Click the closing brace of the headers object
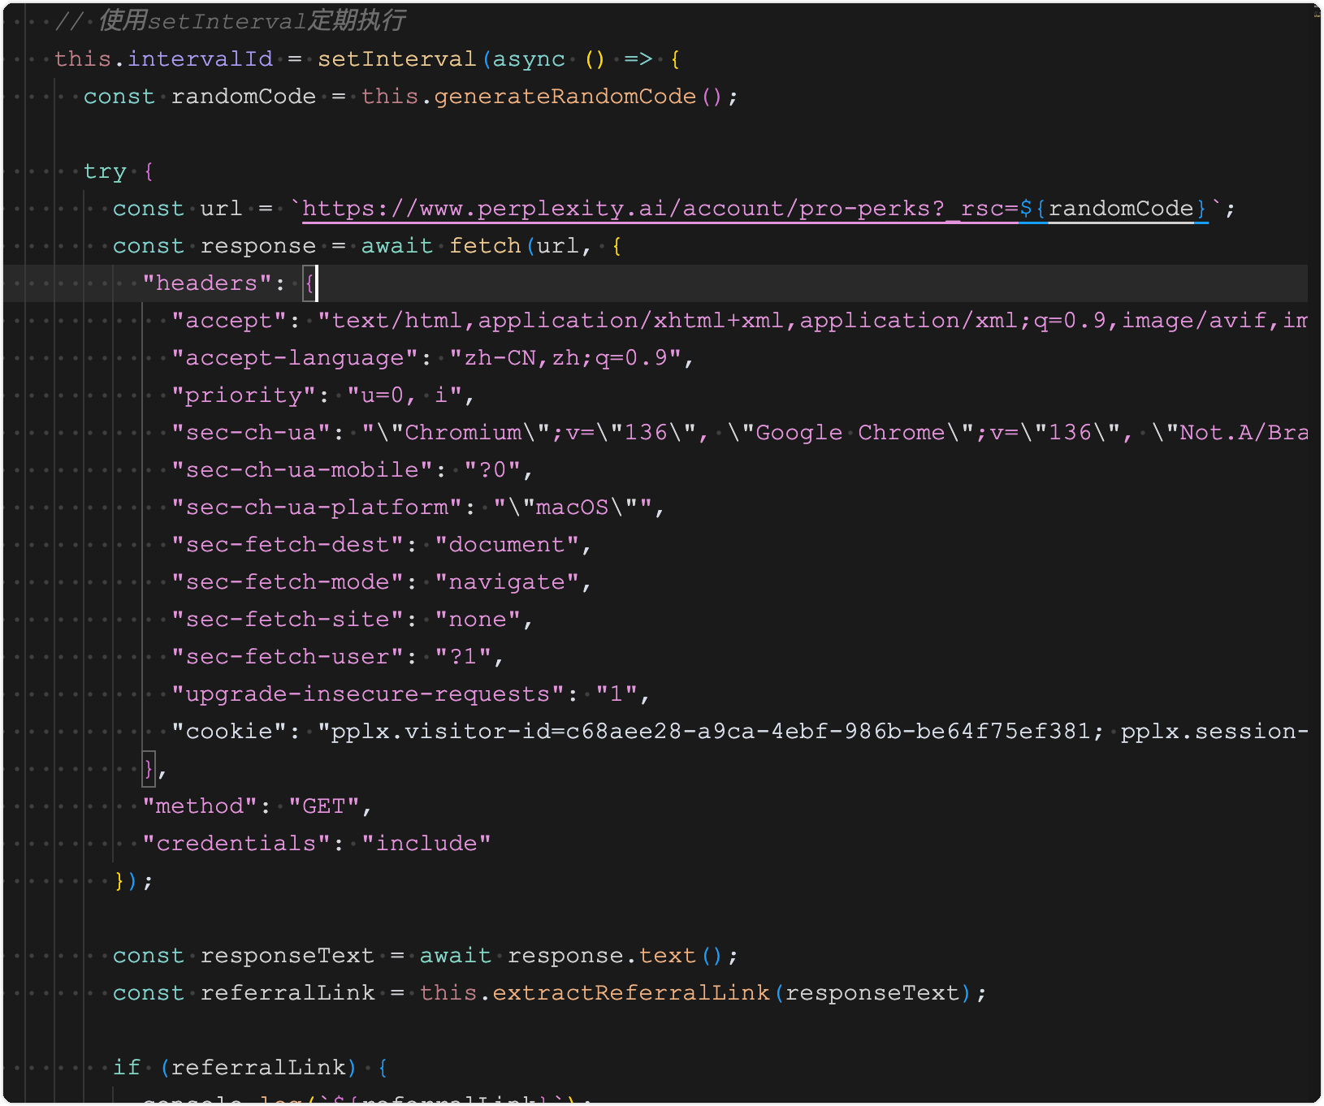This screenshot has height=1106, width=1324. (x=148, y=768)
